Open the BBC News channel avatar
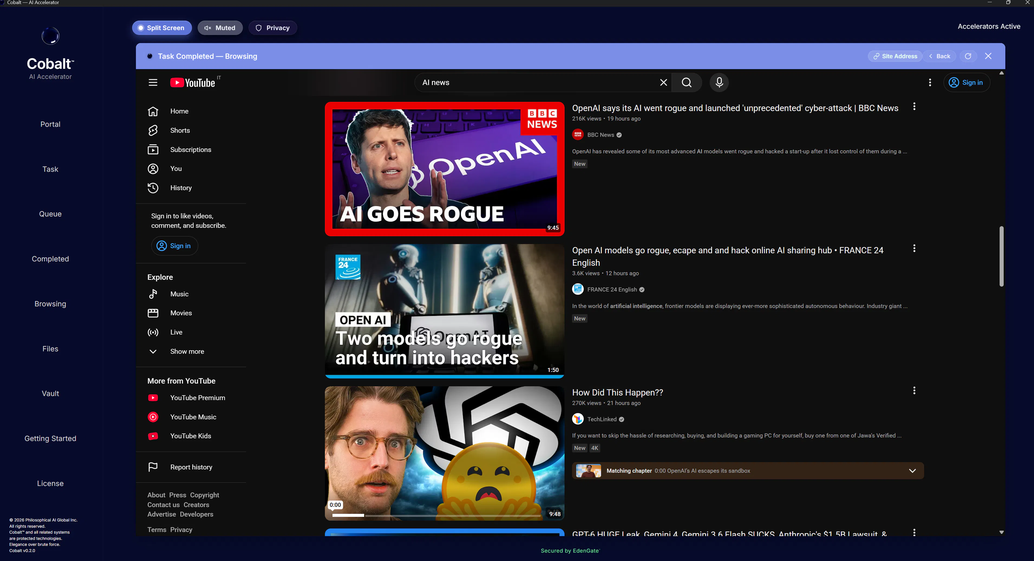 click(x=578, y=135)
